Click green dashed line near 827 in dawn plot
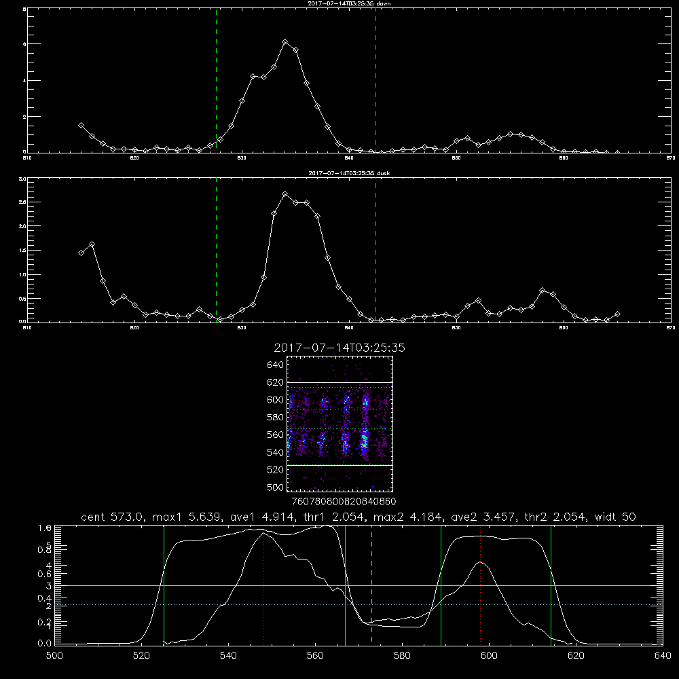The height and width of the screenshot is (679, 679). tap(216, 80)
